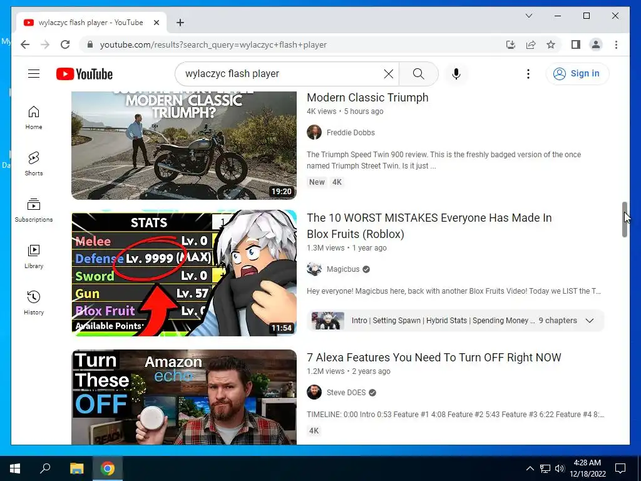Open Modern Classic Triumph video title

click(367, 97)
